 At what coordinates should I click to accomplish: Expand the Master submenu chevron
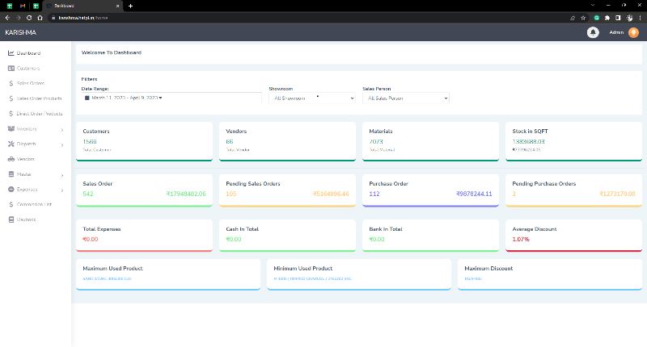pyautogui.click(x=62, y=175)
